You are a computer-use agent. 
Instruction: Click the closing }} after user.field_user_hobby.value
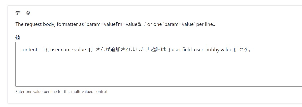[x=235, y=50]
